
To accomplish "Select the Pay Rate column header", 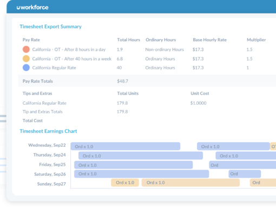I will pyautogui.click(x=31, y=40).
